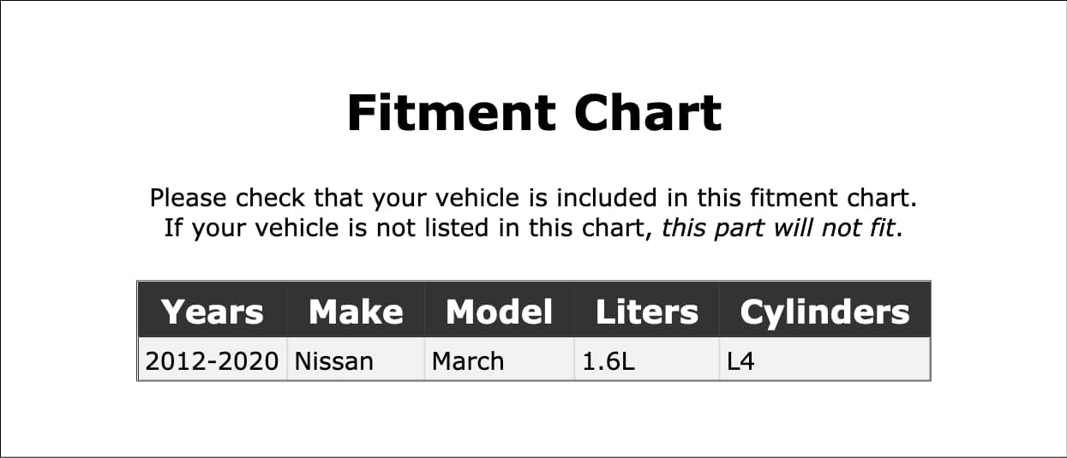Image resolution: width=1067 pixels, height=458 pixels.
Task: Click the Nissan make cell
Action: click(x=356, y=361)
